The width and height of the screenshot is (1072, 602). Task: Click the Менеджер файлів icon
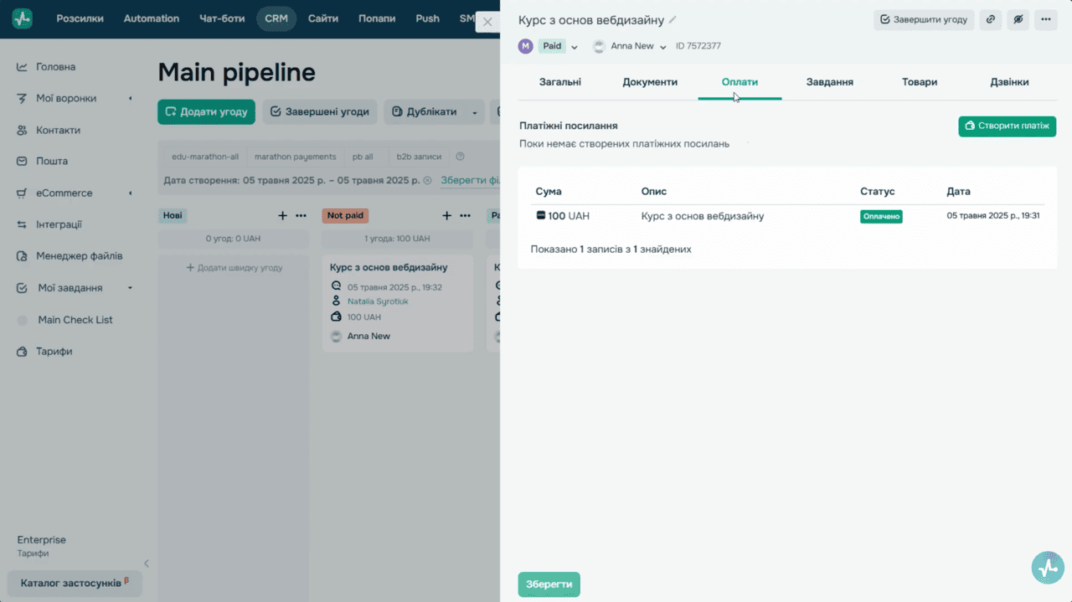[x=23, y=256]
